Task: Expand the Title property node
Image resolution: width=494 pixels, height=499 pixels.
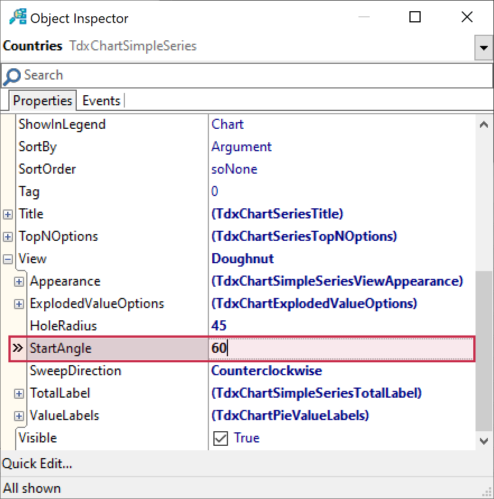Action: [x=8, y=214]
